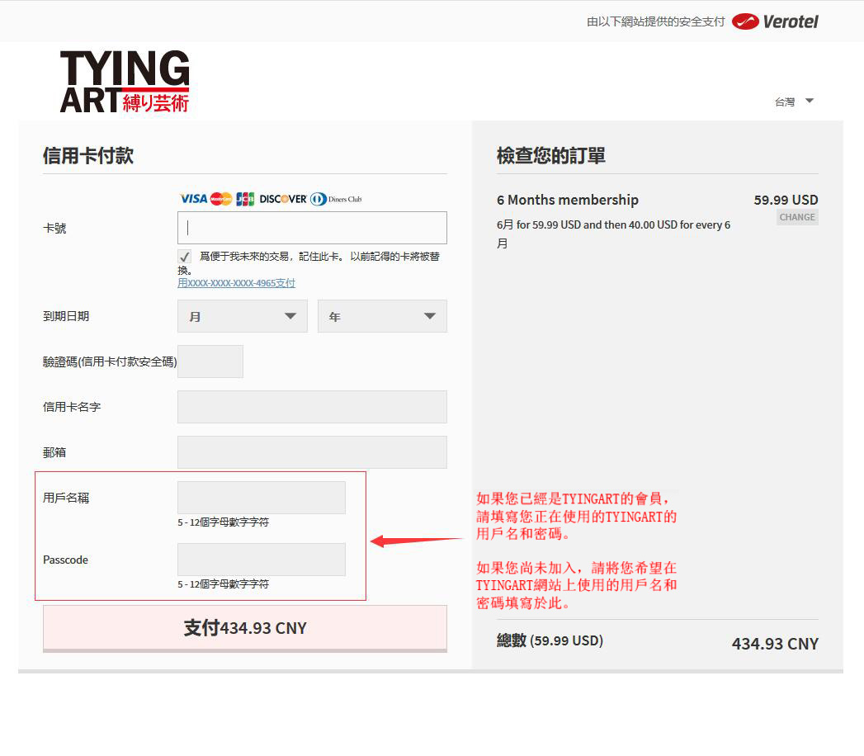Click the MasterCard icon

point(221,199)
